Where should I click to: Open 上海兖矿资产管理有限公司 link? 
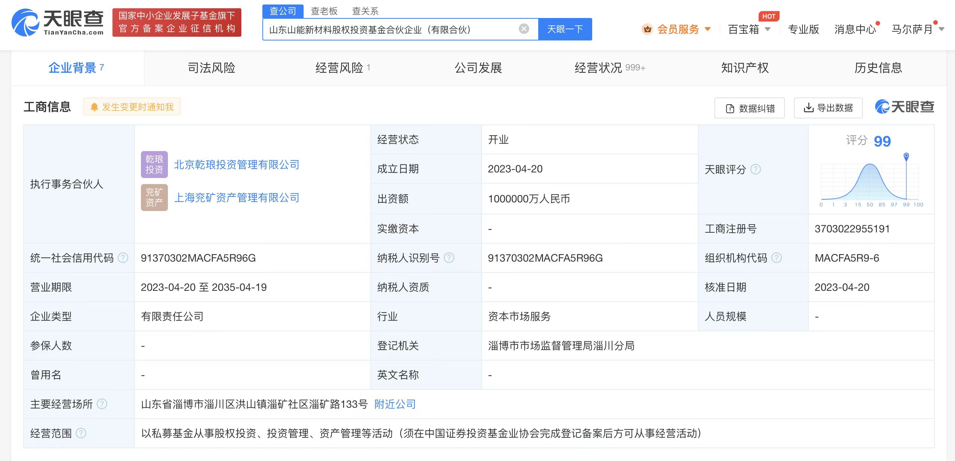237,198
